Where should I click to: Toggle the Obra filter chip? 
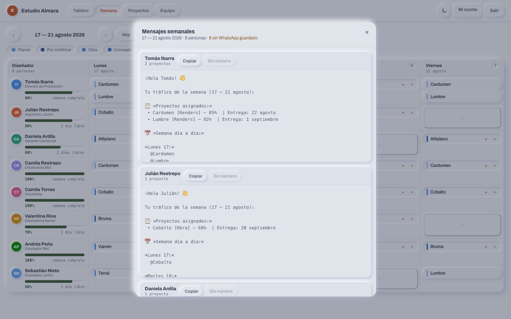pos(89,50)
